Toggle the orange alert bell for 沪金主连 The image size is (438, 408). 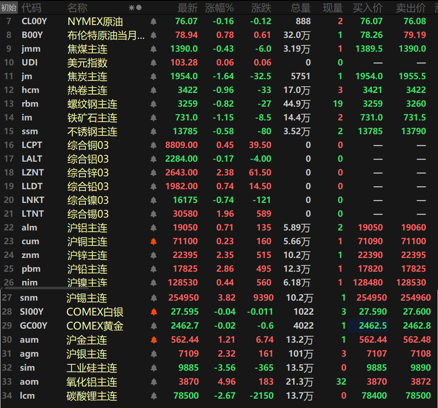(153, 340)
